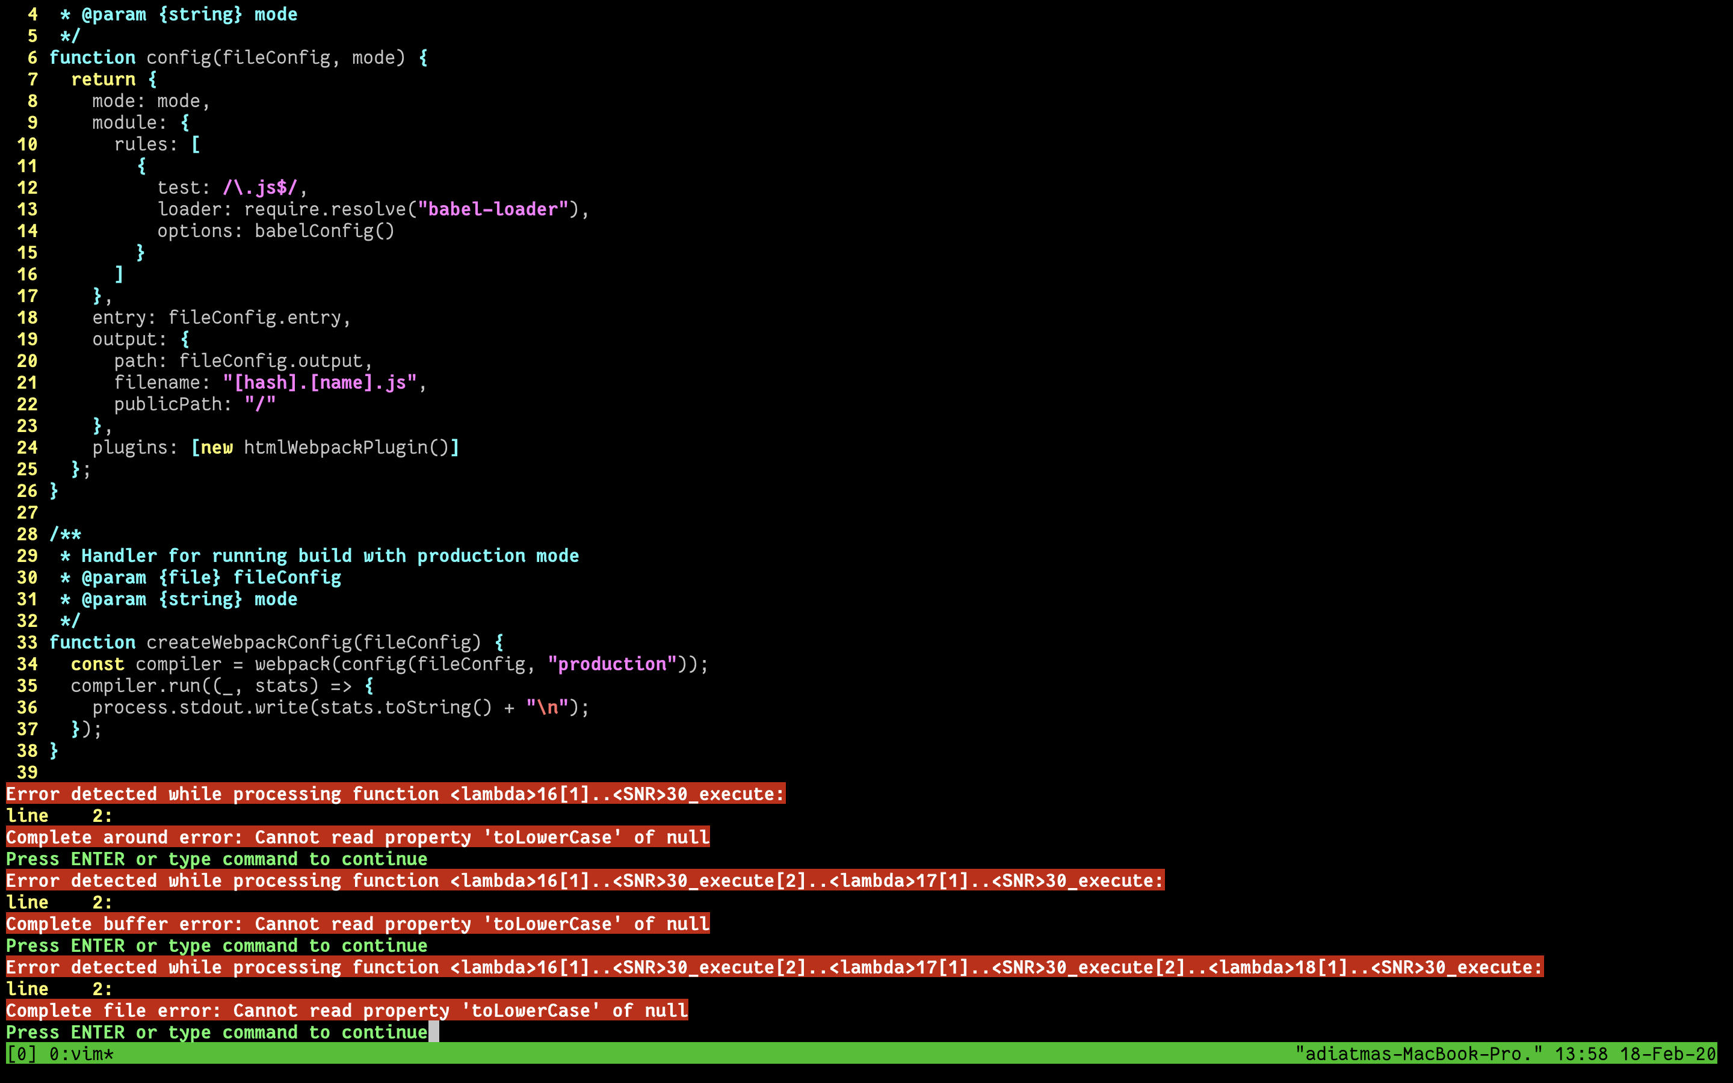Click the 'const' keyword on line 34
Viewport: 1733px width, 1083px height.
coord(97,664)
